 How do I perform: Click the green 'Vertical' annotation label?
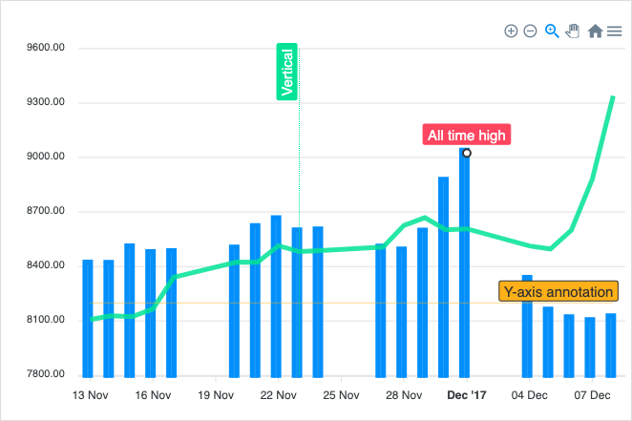point(287,72)
